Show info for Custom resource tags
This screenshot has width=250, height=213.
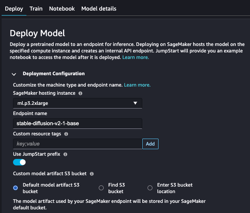[x=66, y=134]
